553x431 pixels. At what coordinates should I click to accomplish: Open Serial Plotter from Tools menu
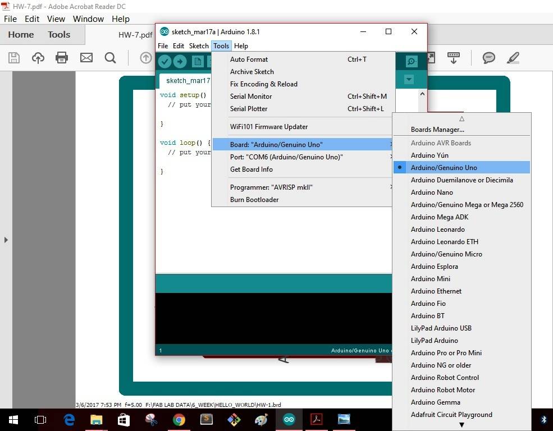tap(303, 108)
